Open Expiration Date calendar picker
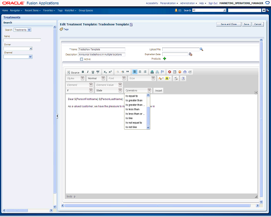 [191, 54]
